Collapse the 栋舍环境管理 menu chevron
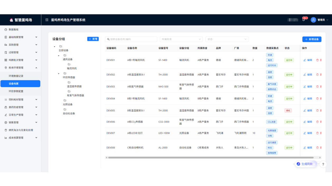 pyautogui.click(x=36, y=68)
